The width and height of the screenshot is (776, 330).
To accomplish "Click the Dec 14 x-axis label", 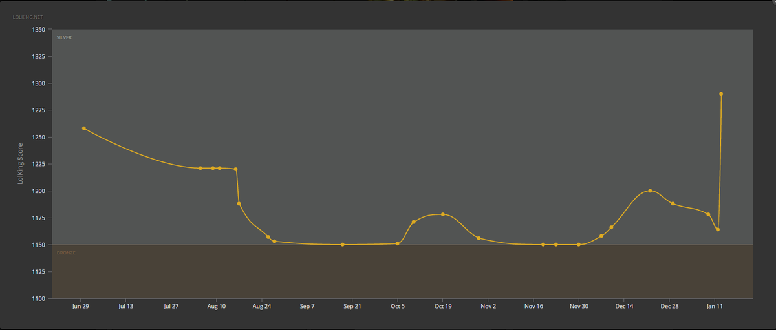I will pyautogui.click(x=624, y=306).
